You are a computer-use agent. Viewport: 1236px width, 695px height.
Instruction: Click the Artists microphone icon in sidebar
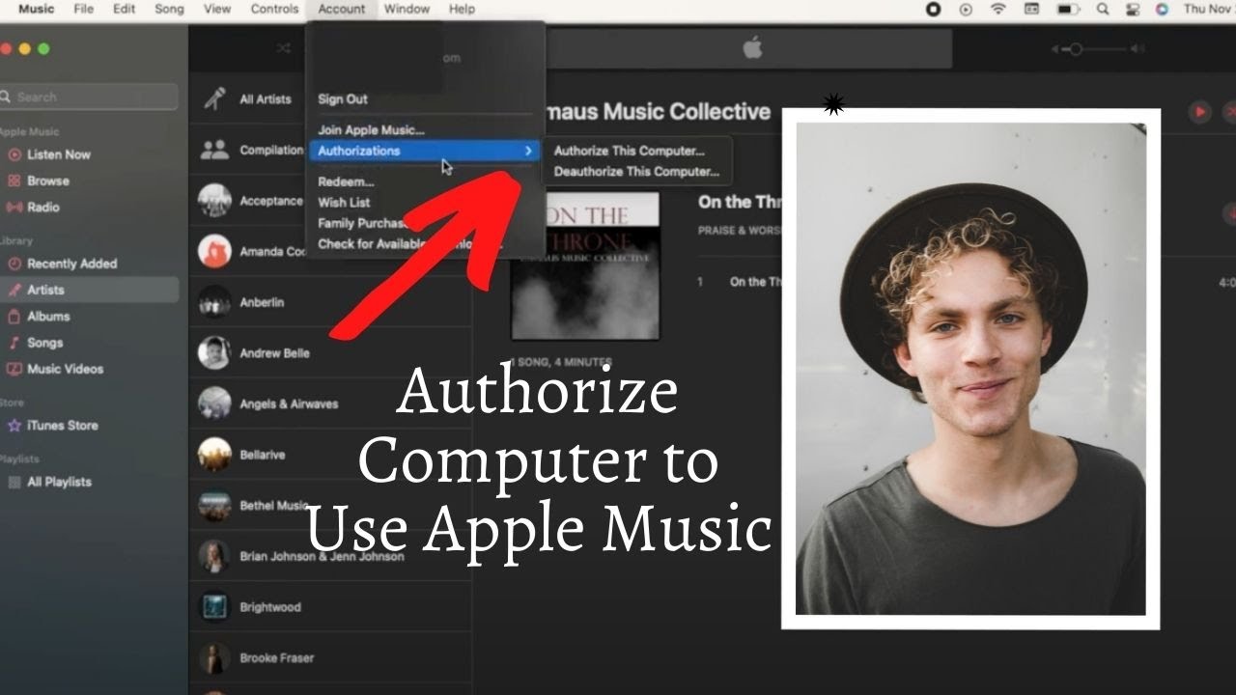click(14, 290)
